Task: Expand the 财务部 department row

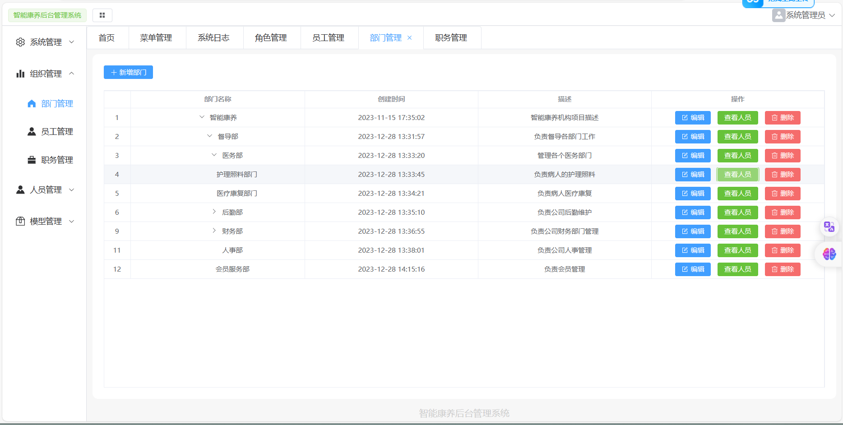Action: 214,231
